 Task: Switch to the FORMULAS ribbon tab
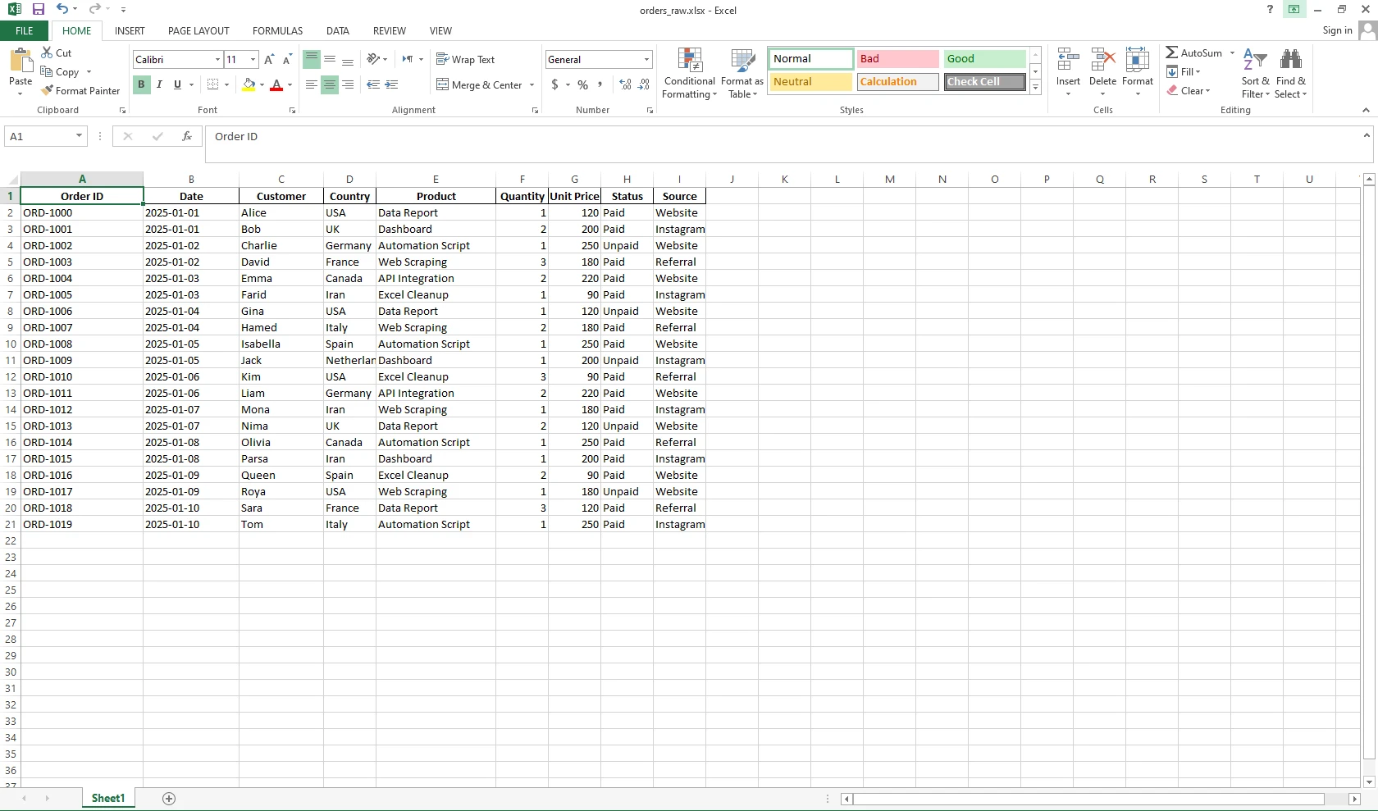[x=277, y=31]
